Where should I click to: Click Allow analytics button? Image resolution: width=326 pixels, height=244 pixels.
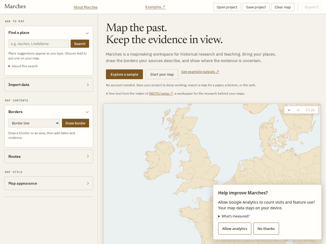235,229
